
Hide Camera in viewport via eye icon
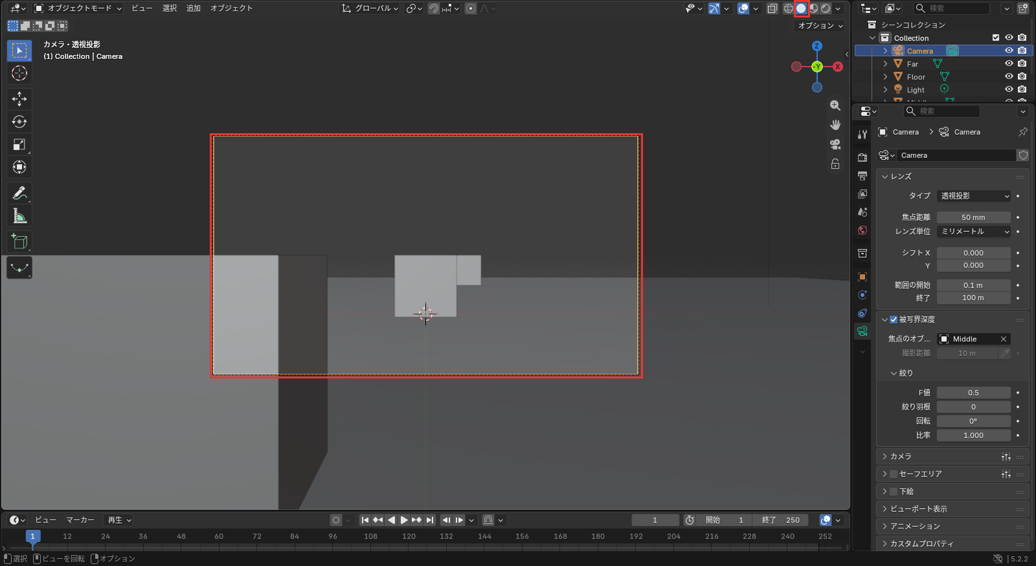click(x=1009, y=50)
